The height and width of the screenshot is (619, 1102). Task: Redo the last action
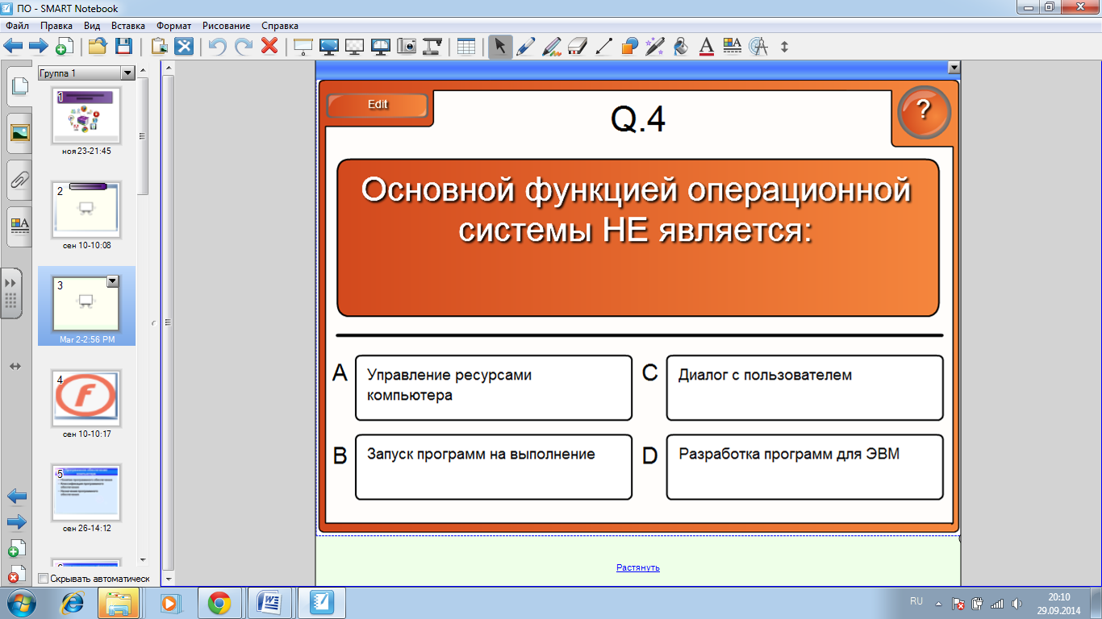click(244, 46)
